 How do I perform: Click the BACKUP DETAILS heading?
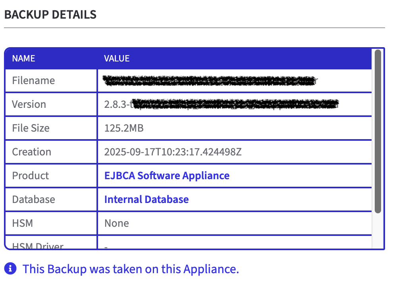click(x=50, y=14)
